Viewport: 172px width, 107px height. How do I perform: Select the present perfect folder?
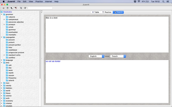pyautogui.click(x=13, y=45)
